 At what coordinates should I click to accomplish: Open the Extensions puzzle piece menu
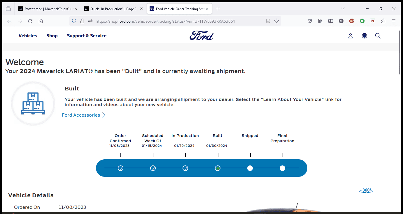pos(383,21)
